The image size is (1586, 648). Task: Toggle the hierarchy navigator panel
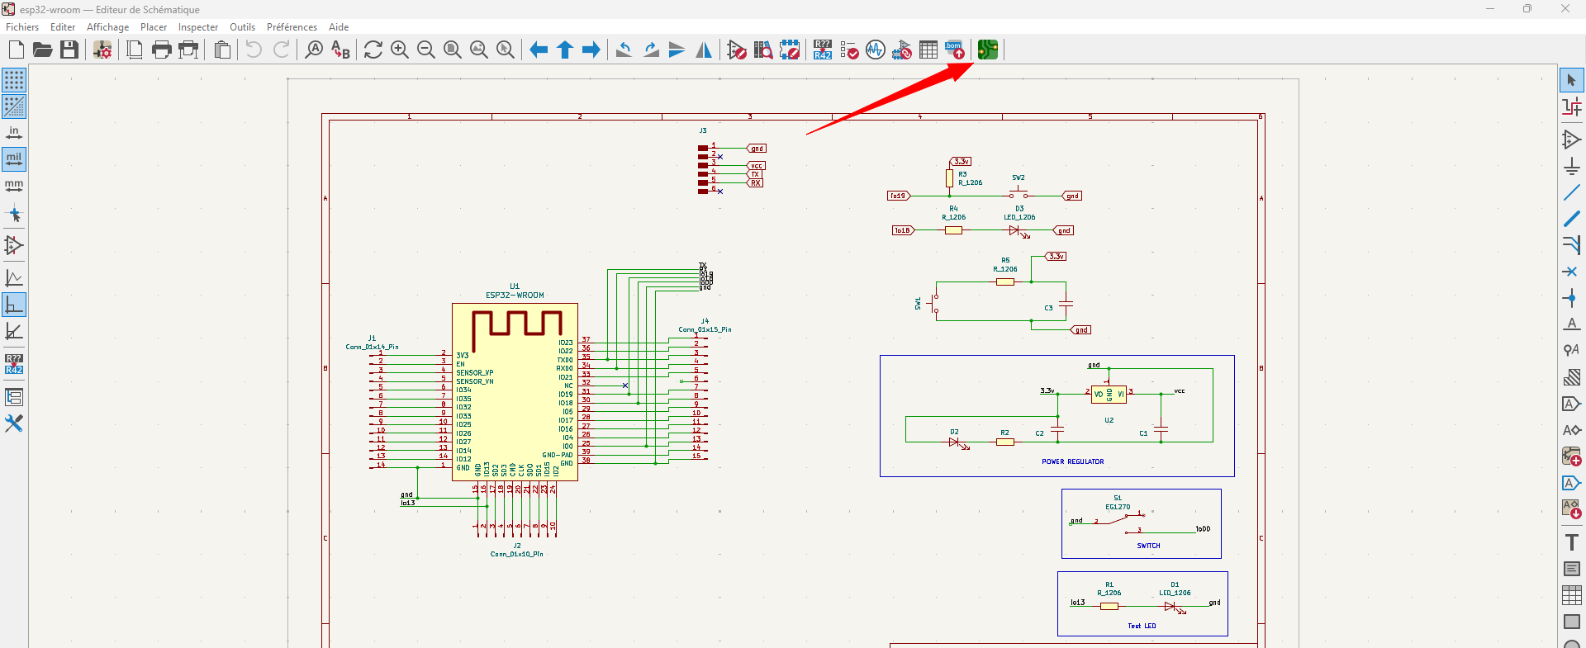(14, 397)
